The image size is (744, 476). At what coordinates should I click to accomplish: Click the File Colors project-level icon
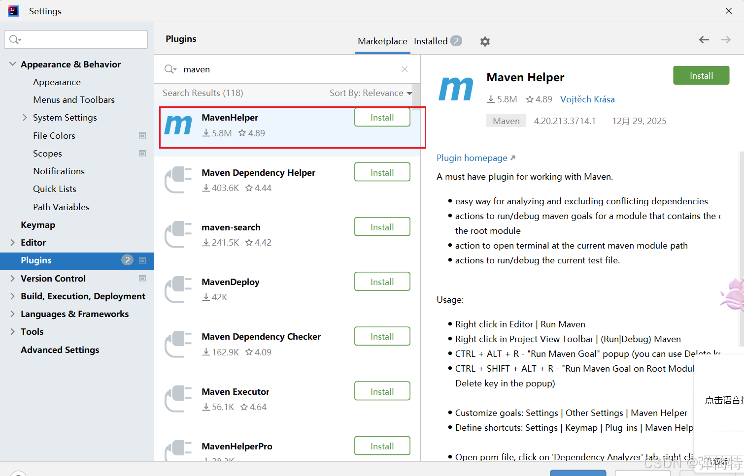(x=142, y=135)
